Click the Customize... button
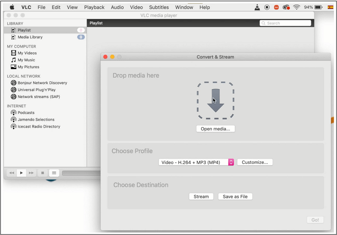The width and height of the screenshot is (337, 235). 255,163
